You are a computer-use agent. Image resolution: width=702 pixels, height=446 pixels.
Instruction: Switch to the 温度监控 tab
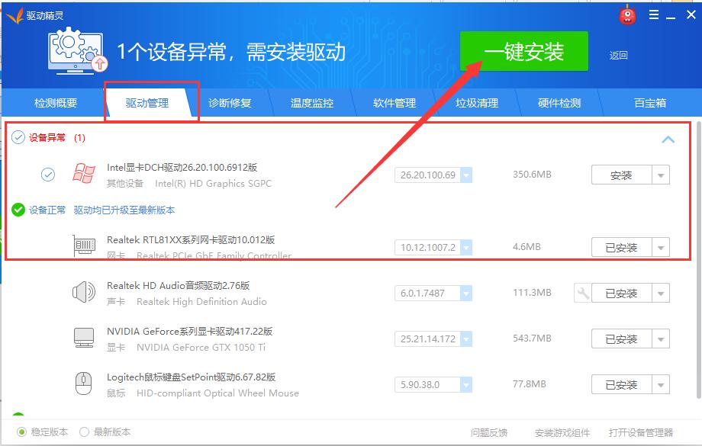[311, 101]
